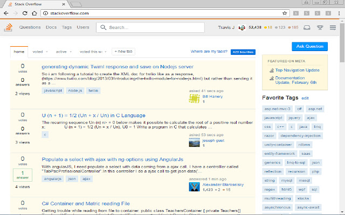This screenshot has width=345, height=215.
Task: Select the home tab
Action: point(19,52)
